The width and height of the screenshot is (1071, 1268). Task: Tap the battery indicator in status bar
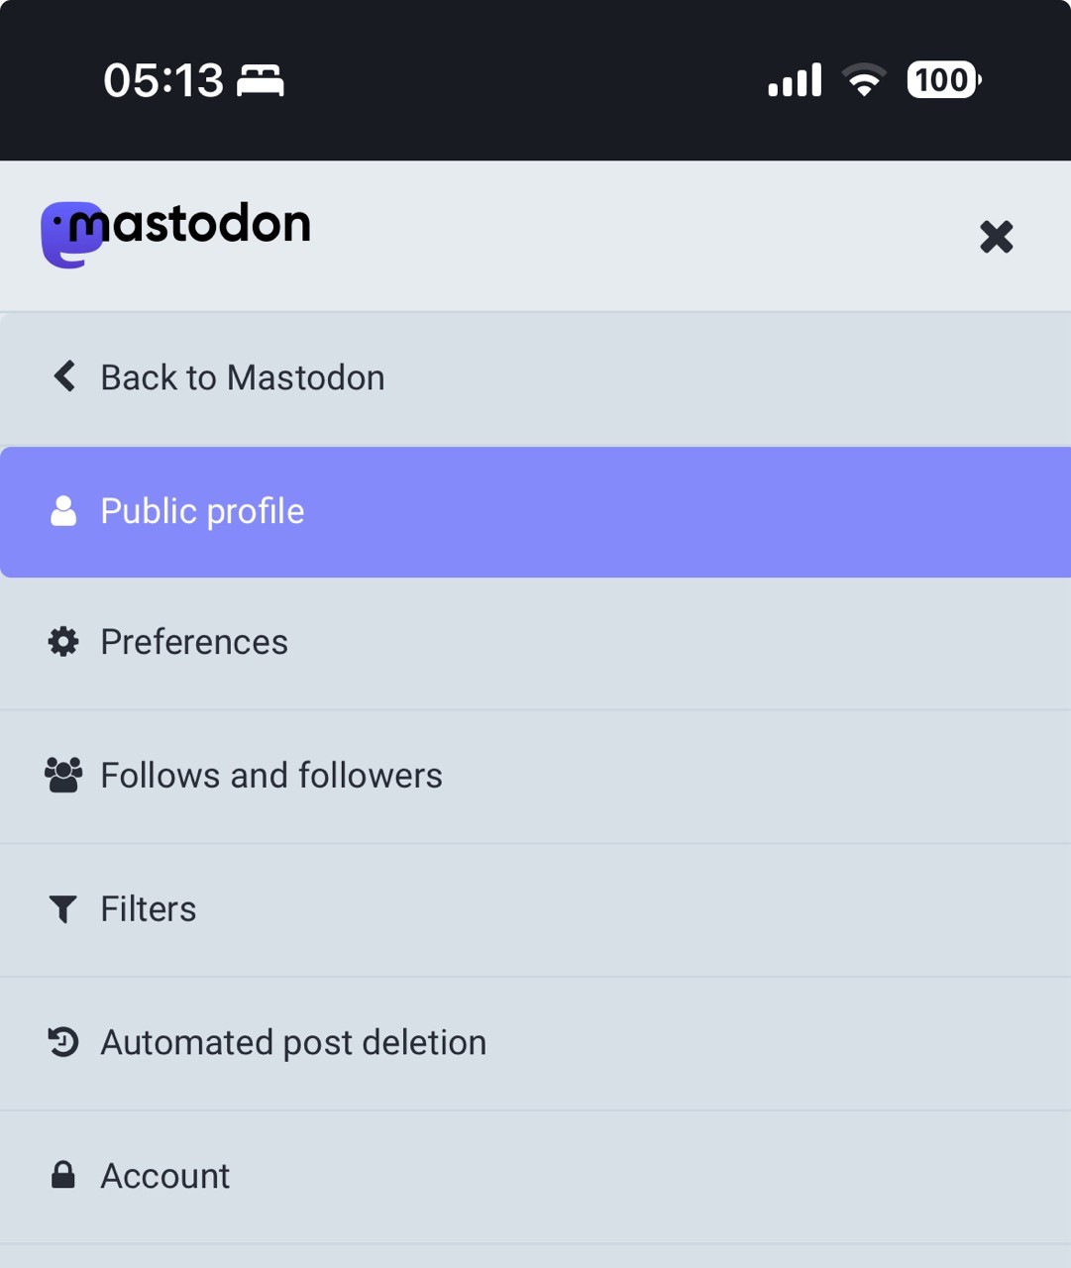click(x=943, y=80)
